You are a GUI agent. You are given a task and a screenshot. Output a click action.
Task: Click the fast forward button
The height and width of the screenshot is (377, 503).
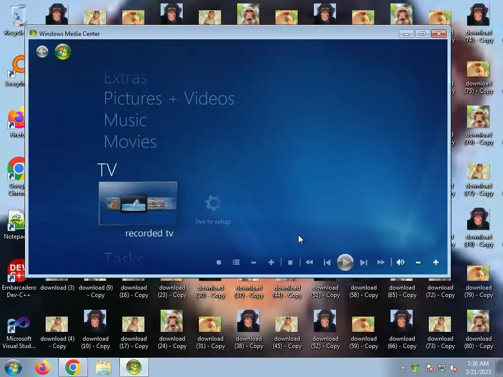click(381, 263)
